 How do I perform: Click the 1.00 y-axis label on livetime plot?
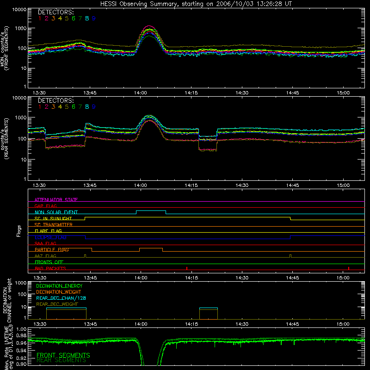pyautogui.click(x=21, y=329)
